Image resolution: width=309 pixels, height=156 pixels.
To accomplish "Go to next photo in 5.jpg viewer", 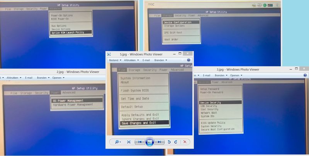I will tap(159, 142).
